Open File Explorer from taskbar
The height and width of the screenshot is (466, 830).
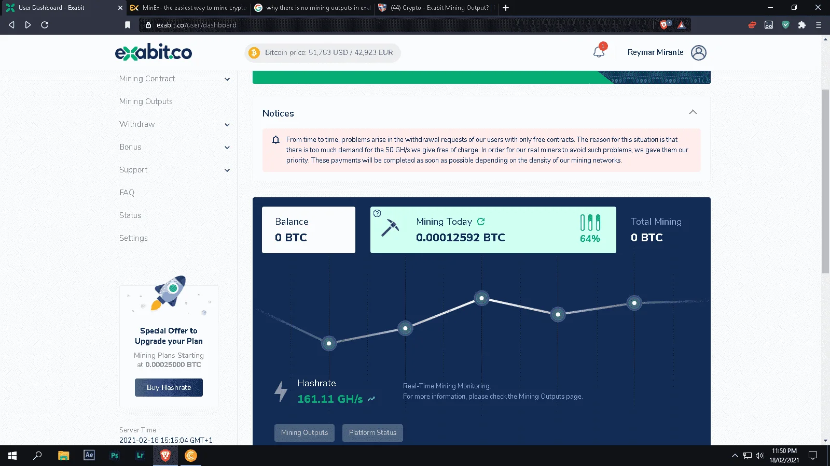click(x=63, y=456)
